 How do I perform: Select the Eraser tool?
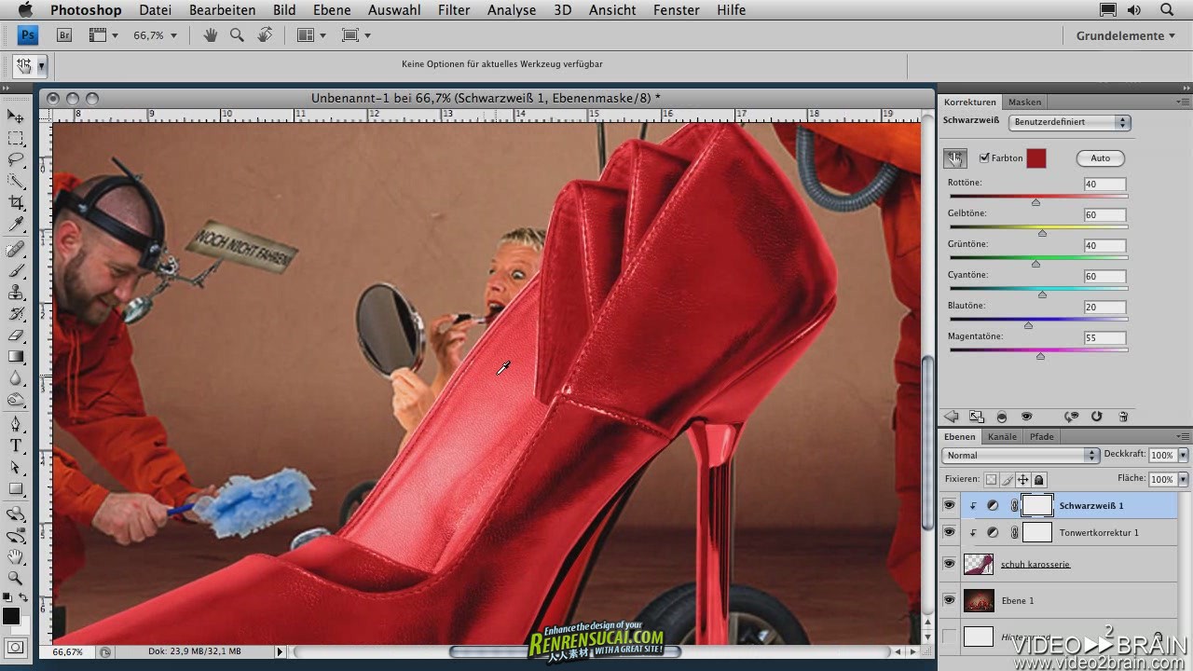pyautogui.click(x=16, y=335)
